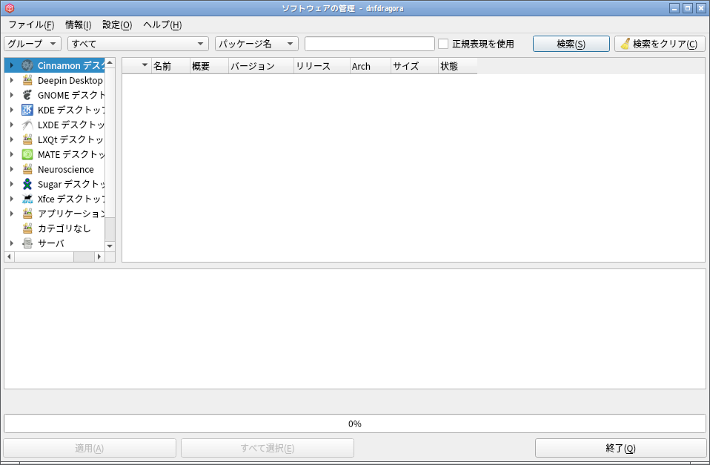Click the GNOME foot icon
Viewport: 710px width, 465px height.
click(x=27, y=95)
